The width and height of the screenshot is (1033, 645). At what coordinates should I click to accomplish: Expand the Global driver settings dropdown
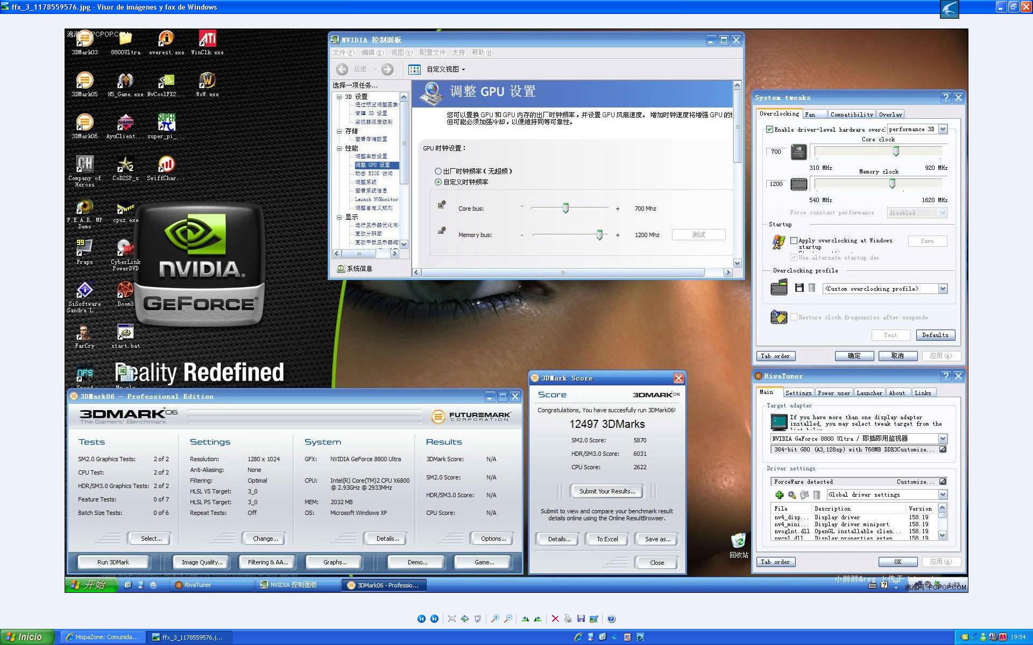pyautogui.click(x=943, y=494)
